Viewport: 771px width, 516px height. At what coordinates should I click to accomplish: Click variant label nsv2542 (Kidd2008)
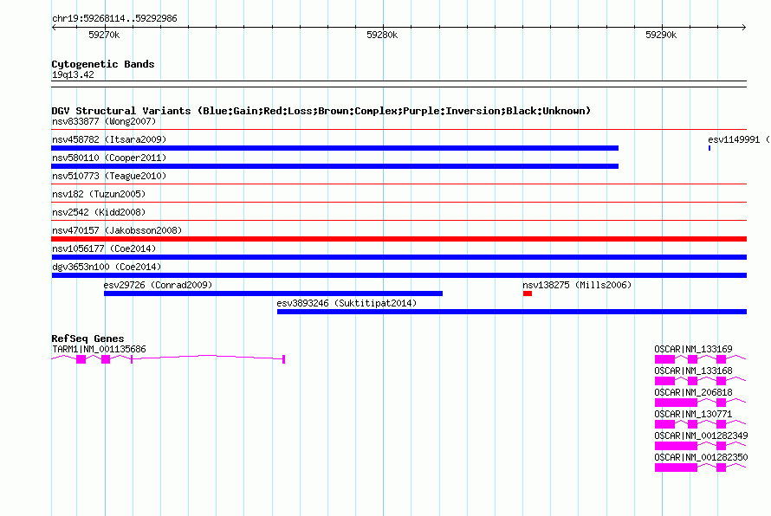[99, 212]
